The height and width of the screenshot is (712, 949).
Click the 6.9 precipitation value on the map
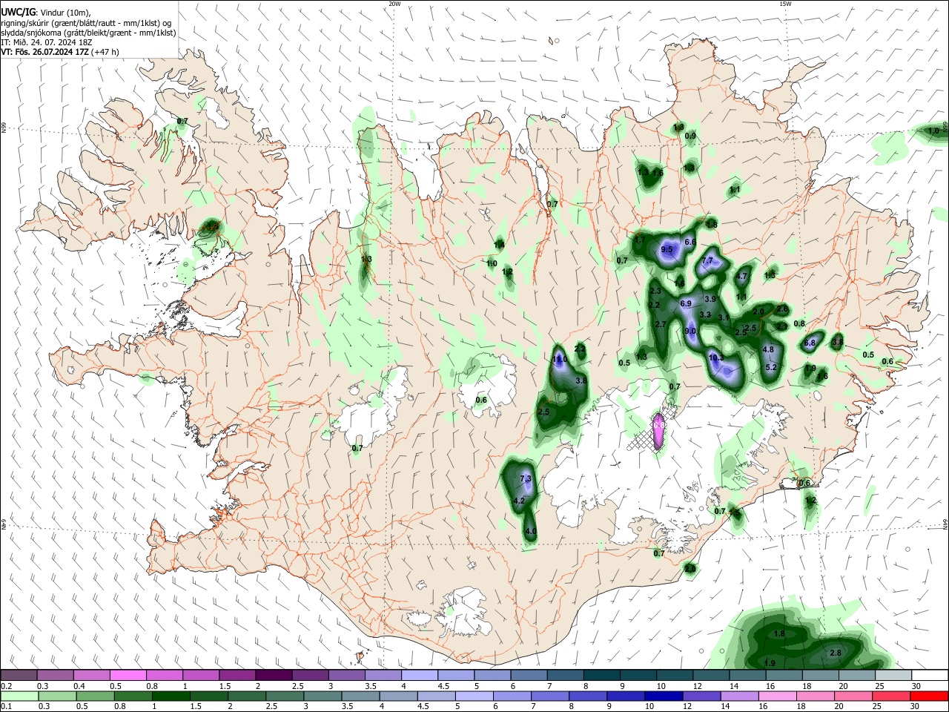(686, 303)
